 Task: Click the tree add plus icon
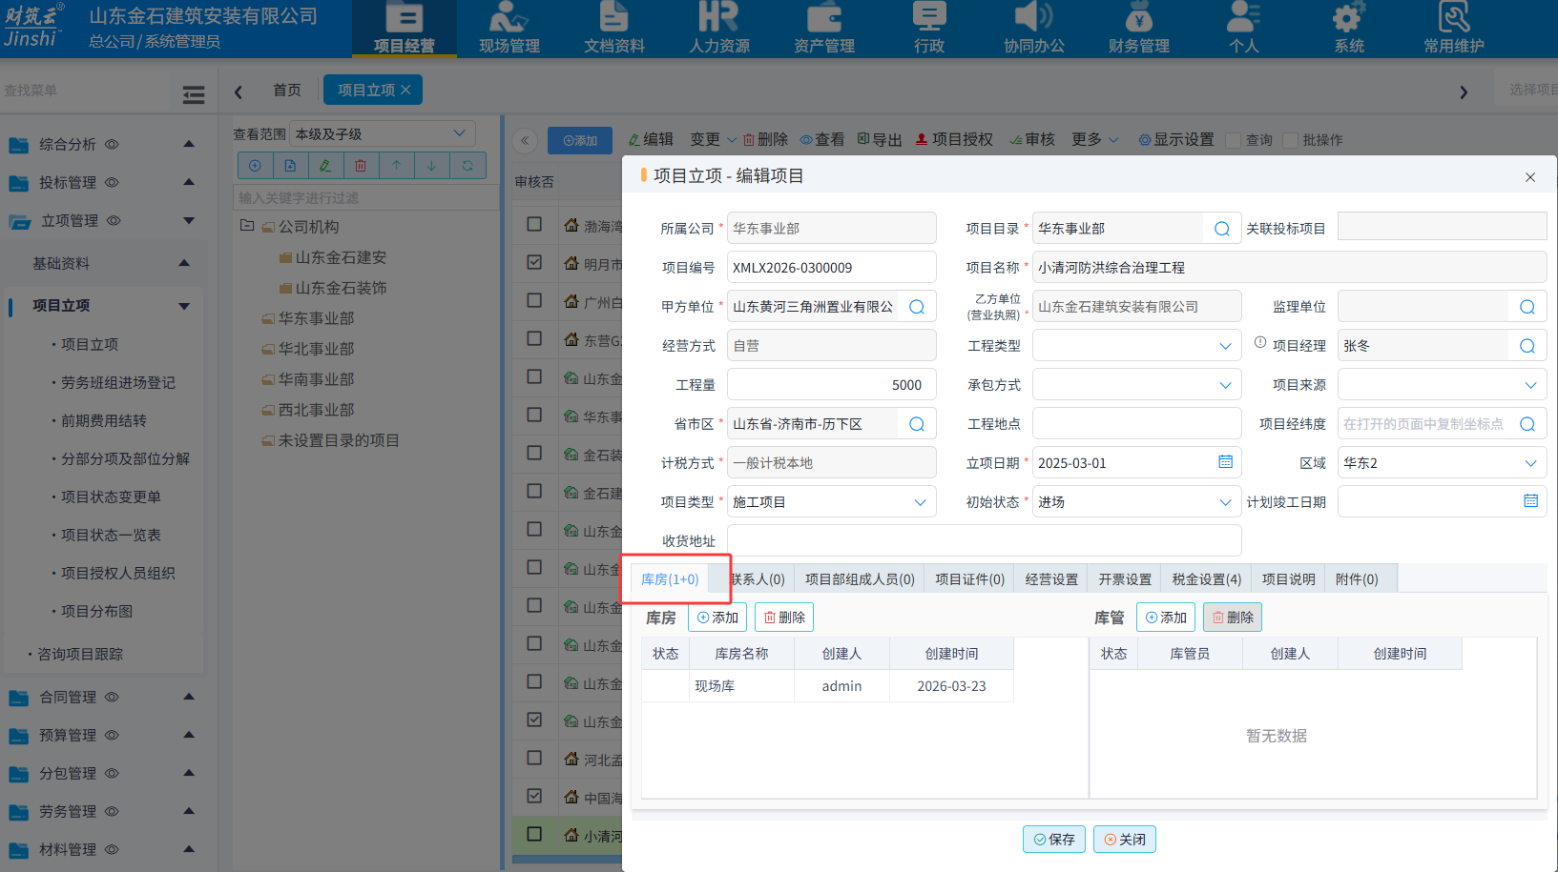(x=255, y=166)
